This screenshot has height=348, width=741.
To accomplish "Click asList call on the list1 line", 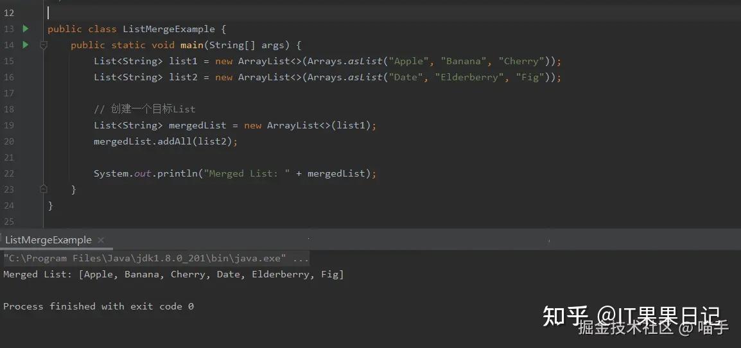I will click(365, 61).
